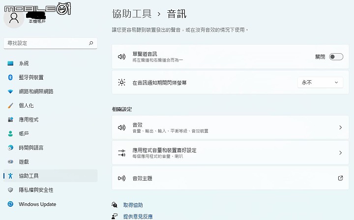Click the search magnifier icon
Screen dimensions: 354x220
(x=91, y=43)
